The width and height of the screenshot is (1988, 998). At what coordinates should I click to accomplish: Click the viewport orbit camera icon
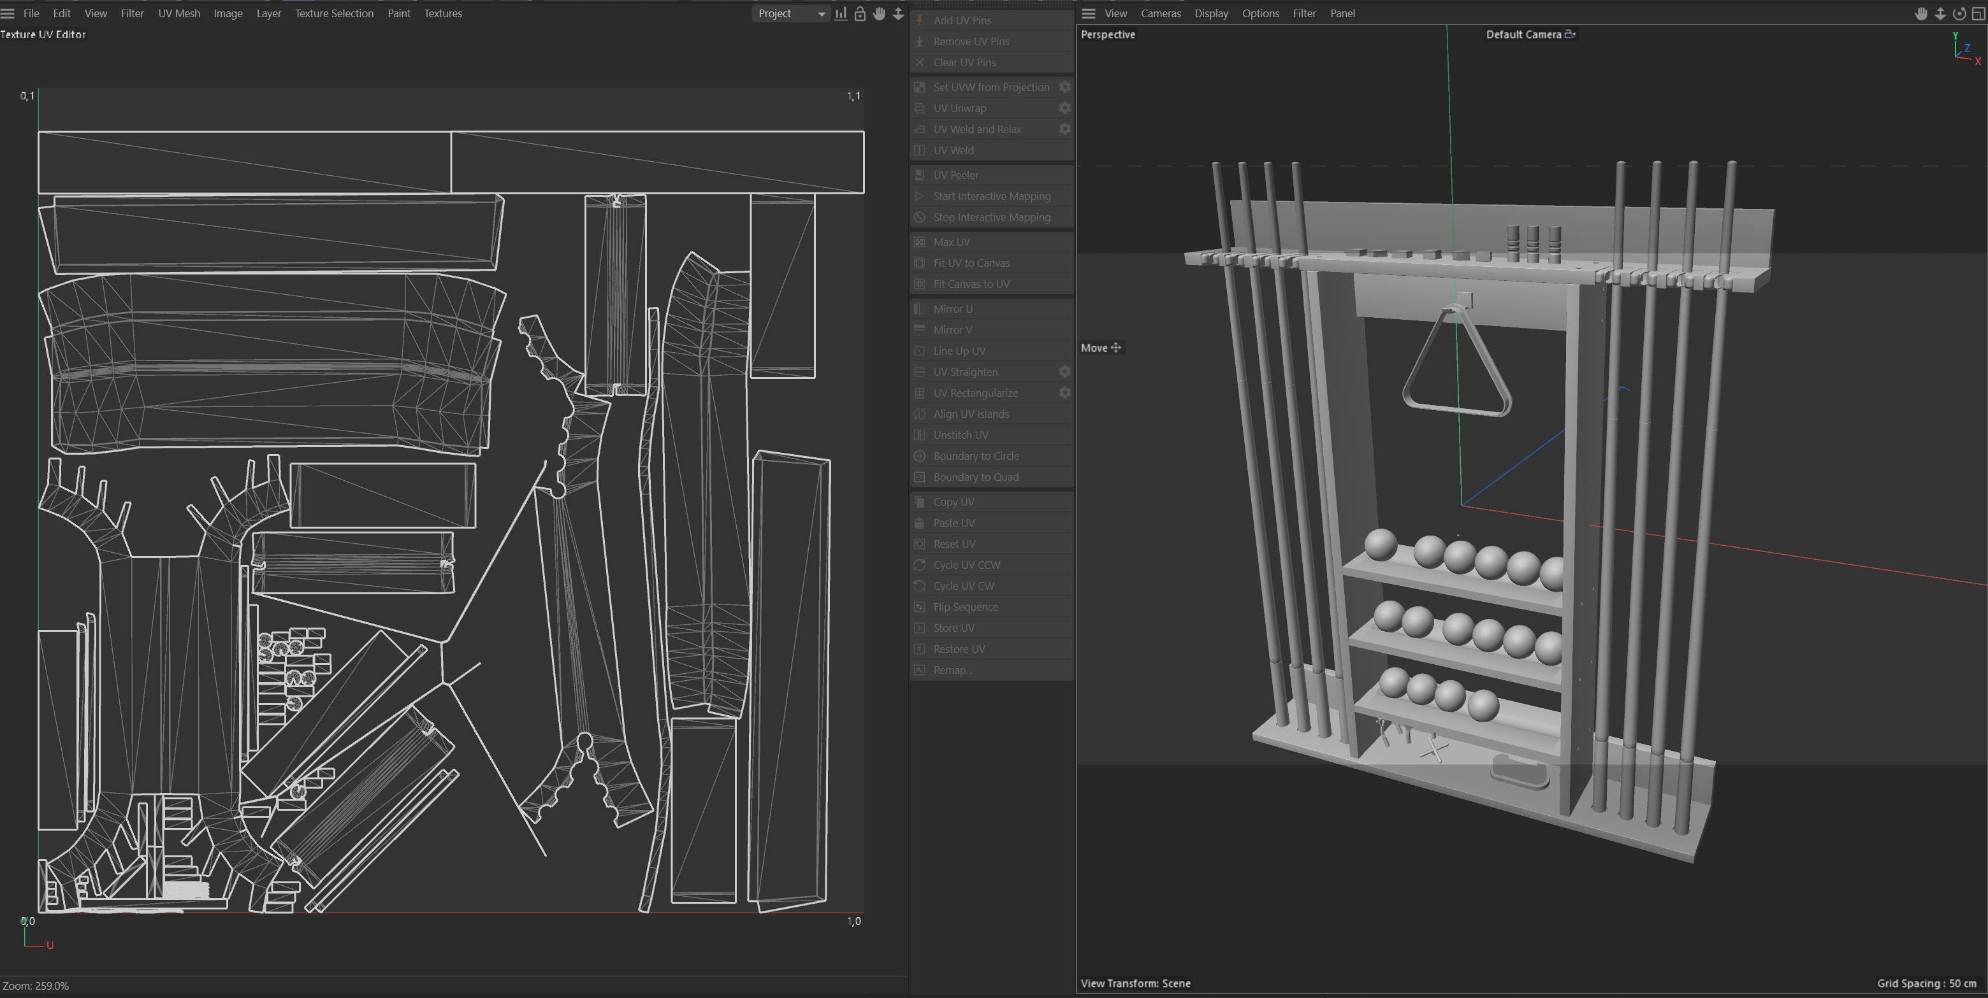pyautogui.click(x=1959, y=14)
